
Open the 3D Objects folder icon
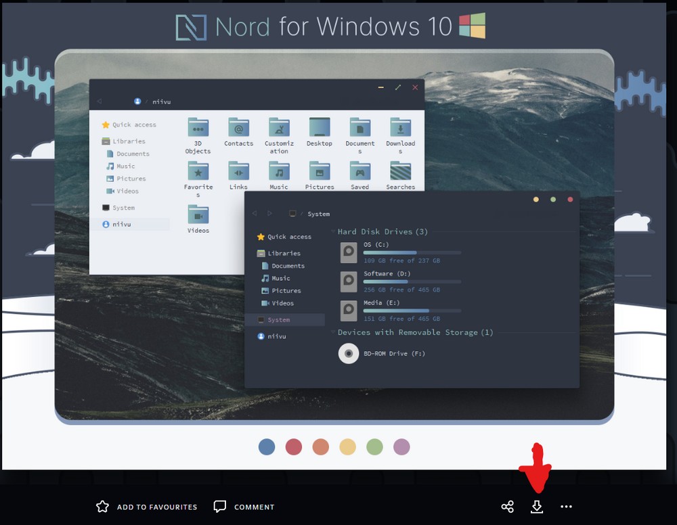click(198, 128)
